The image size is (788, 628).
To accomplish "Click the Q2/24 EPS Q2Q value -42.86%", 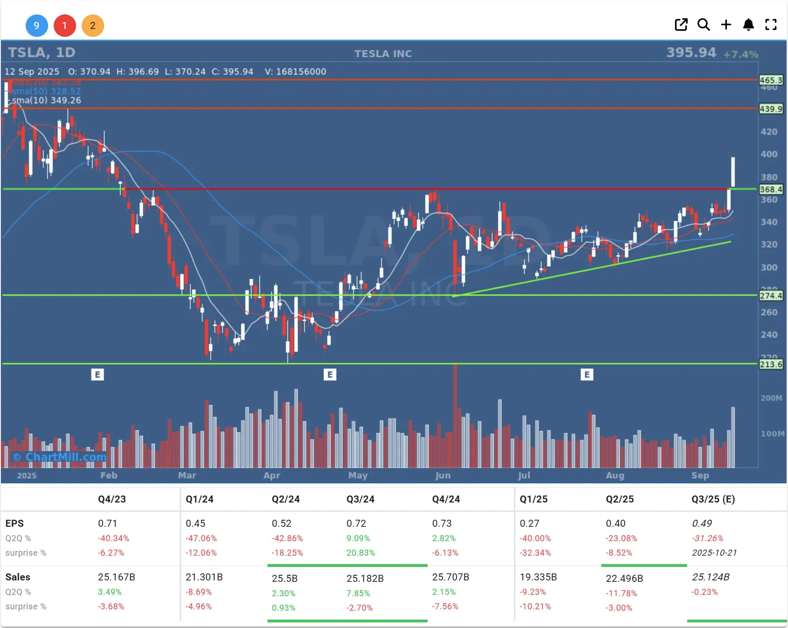I will [x=287, y=538].
